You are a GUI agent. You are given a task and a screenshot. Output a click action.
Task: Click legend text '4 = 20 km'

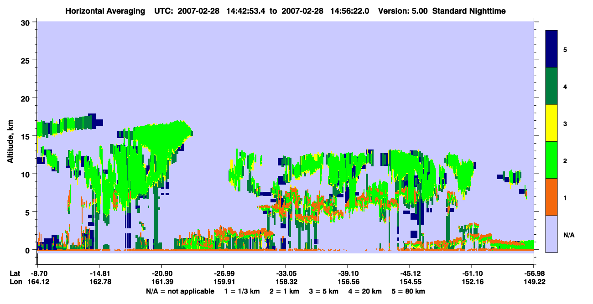[365, 291]
